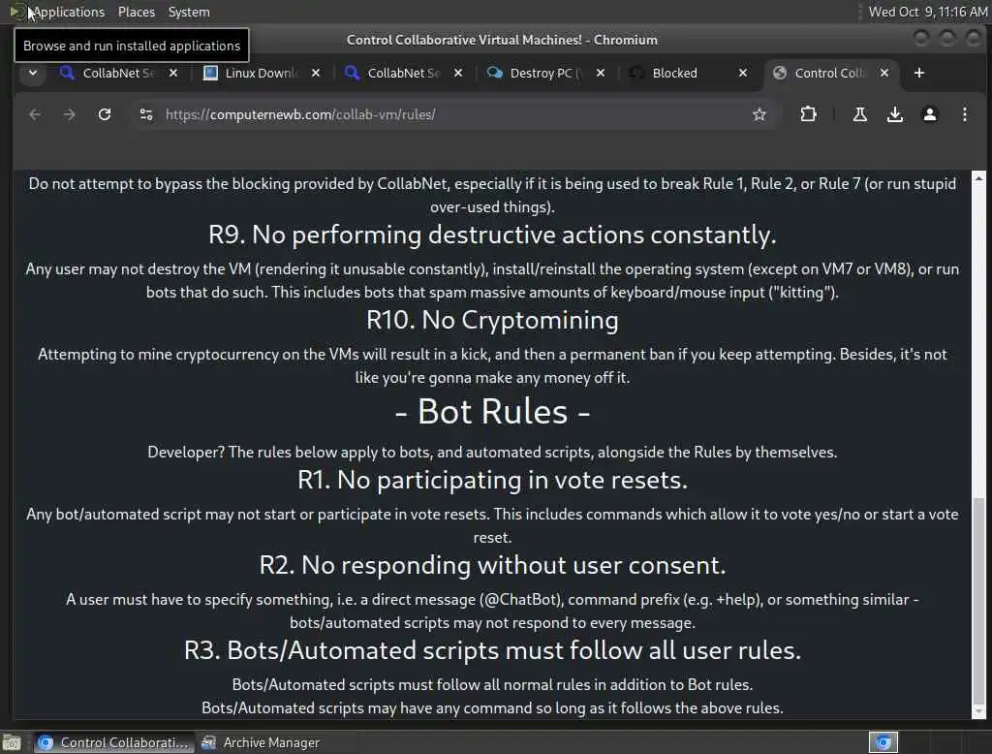
Task: Open Chromium three-dot menu
Action: [x=964, y=114]
